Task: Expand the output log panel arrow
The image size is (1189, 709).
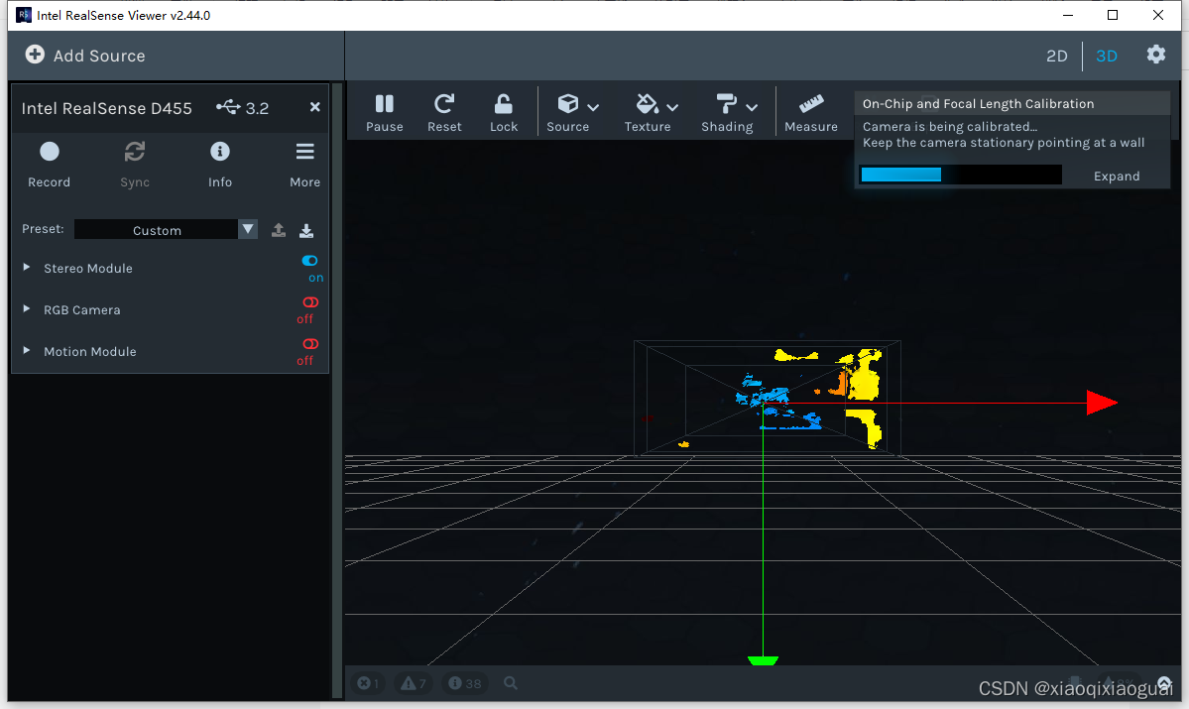Action: (1164, 682)
